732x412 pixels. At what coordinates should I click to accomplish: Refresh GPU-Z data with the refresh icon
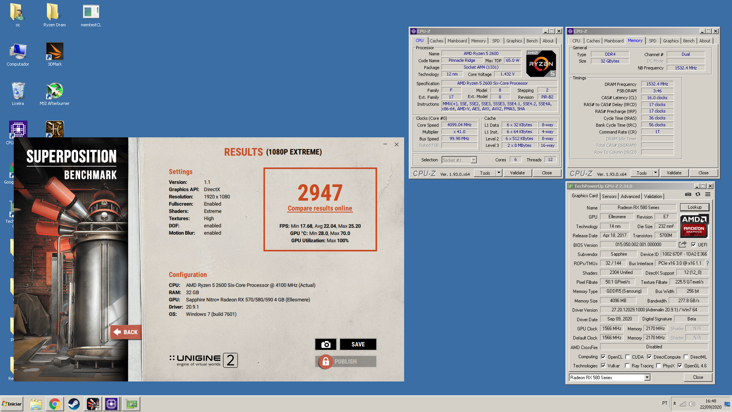coord(698,195)
